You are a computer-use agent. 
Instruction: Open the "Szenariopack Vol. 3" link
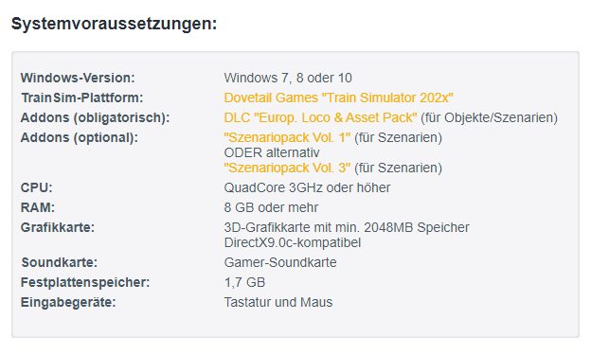click(x=287, y=168)
